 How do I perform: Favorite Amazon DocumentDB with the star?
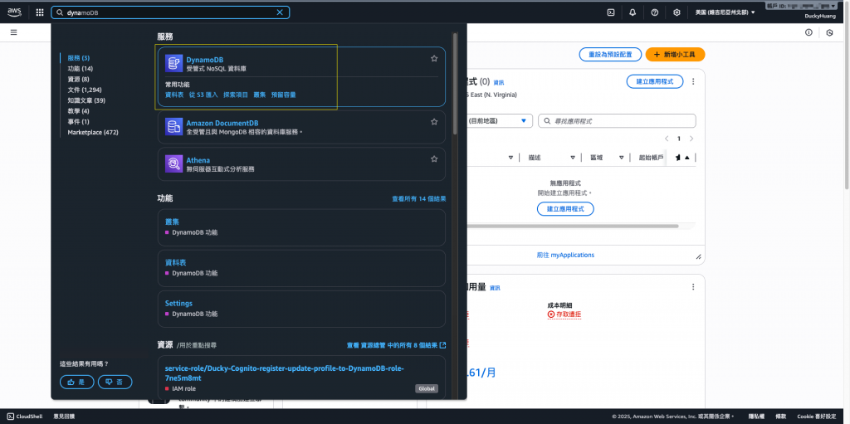[434, 122]
